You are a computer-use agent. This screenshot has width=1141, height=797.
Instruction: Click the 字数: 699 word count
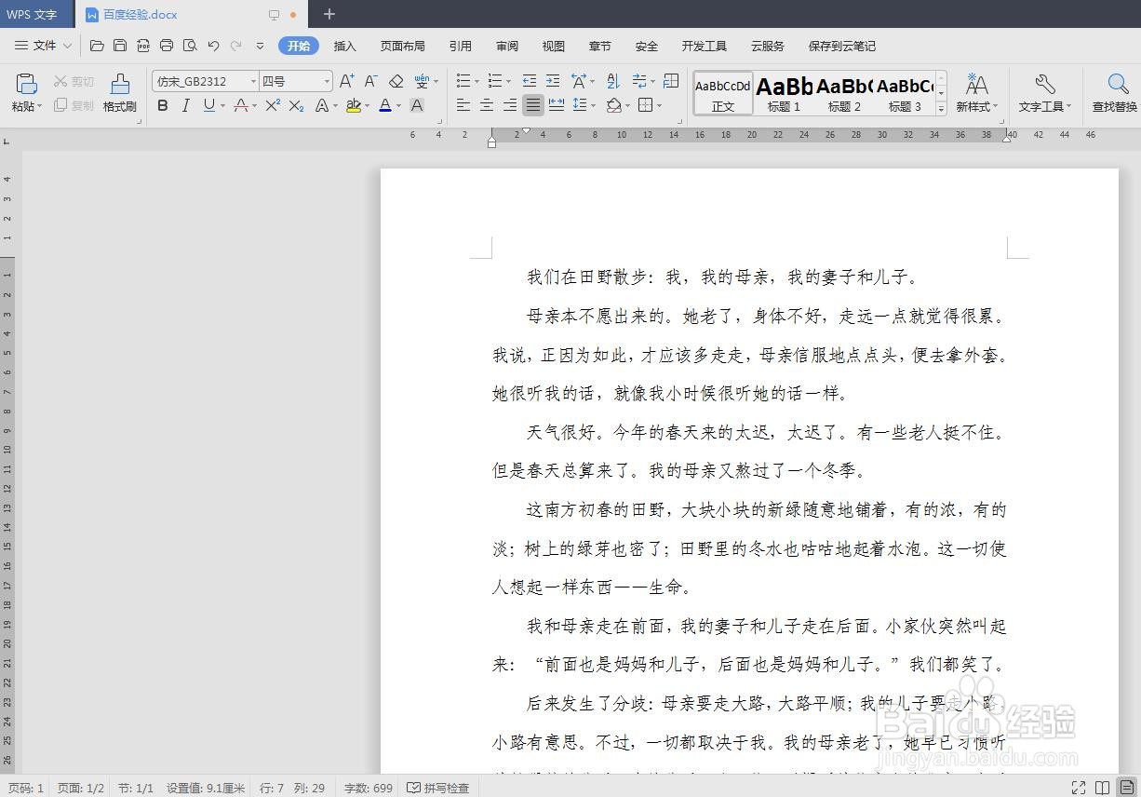(x=368, y=788)
